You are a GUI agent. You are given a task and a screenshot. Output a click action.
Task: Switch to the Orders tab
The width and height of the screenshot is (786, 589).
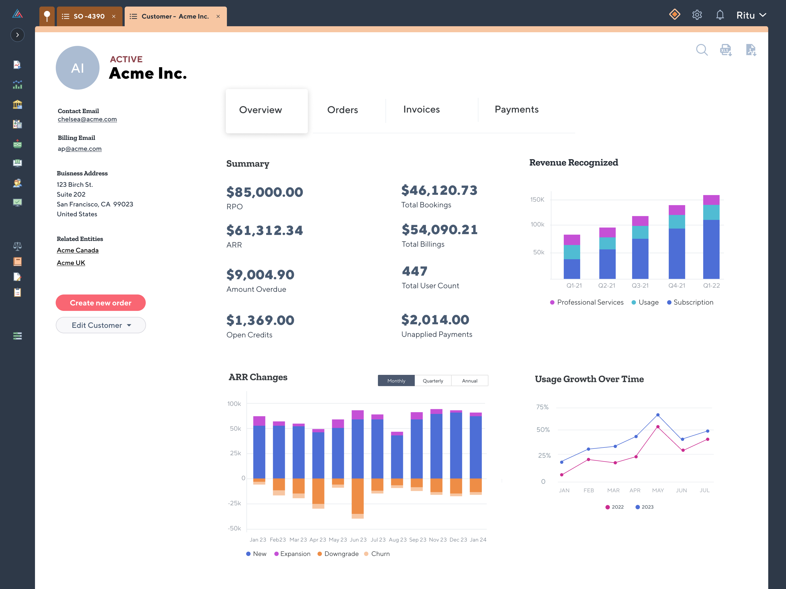pos(342,110)
